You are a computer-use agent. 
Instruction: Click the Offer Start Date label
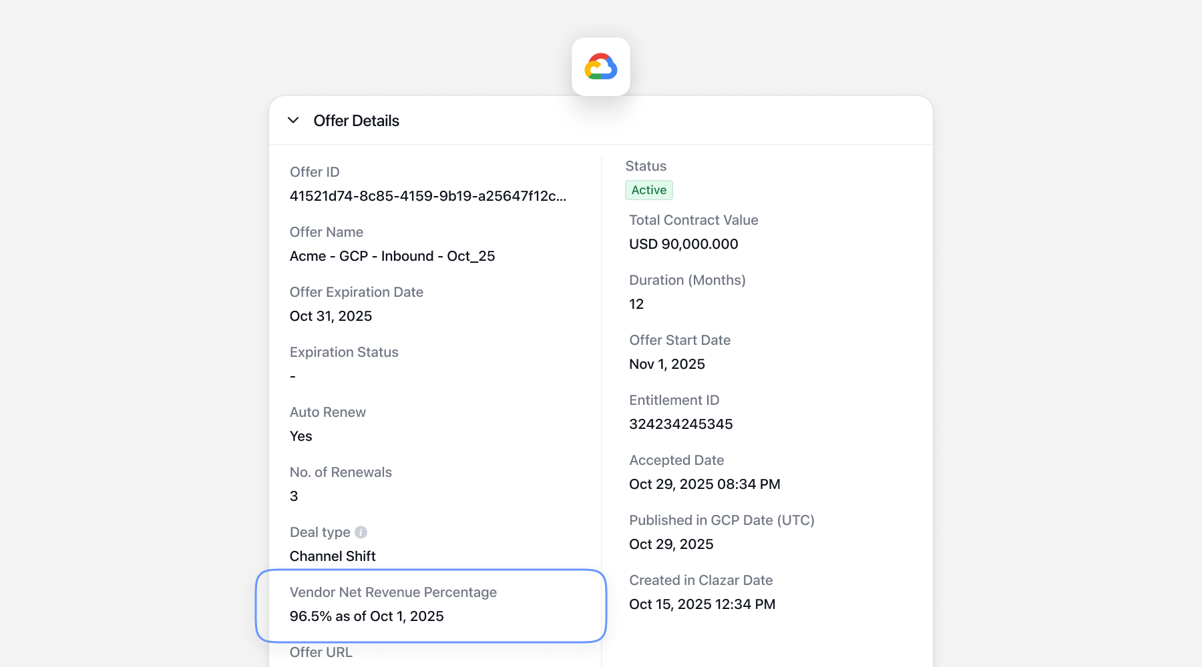coord(680,340)
